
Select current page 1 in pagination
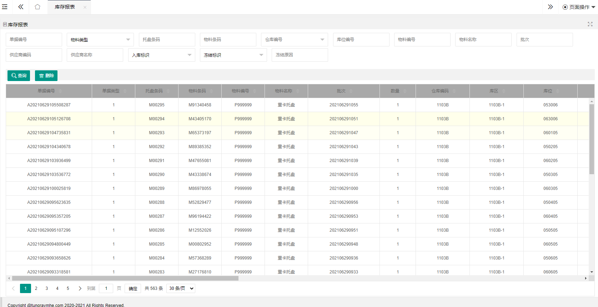click(x=25, y=288)
